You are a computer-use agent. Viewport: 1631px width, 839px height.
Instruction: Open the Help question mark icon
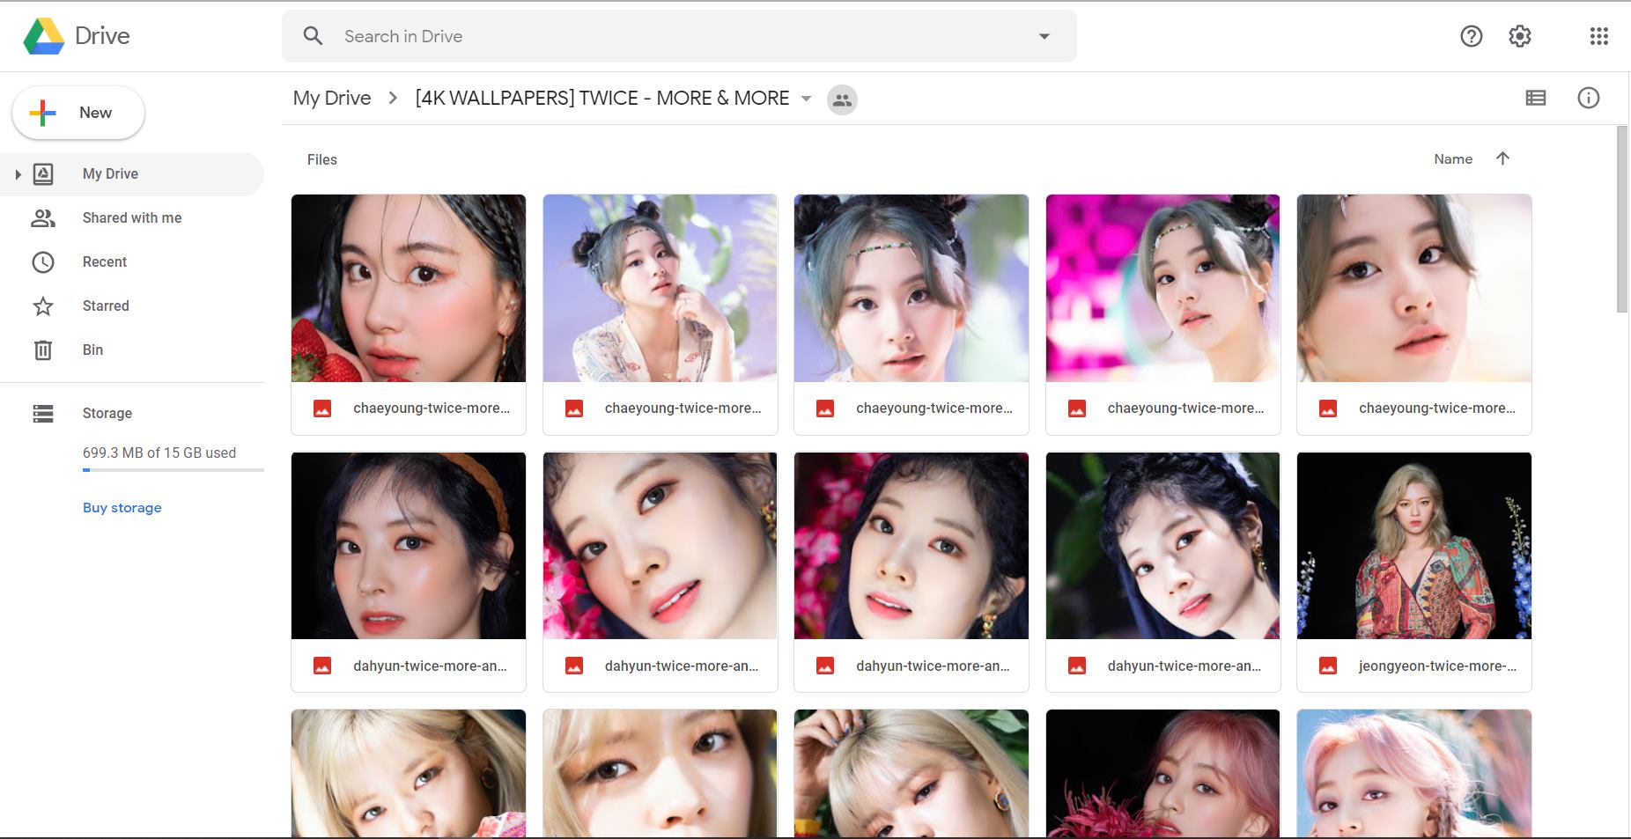1471,36
